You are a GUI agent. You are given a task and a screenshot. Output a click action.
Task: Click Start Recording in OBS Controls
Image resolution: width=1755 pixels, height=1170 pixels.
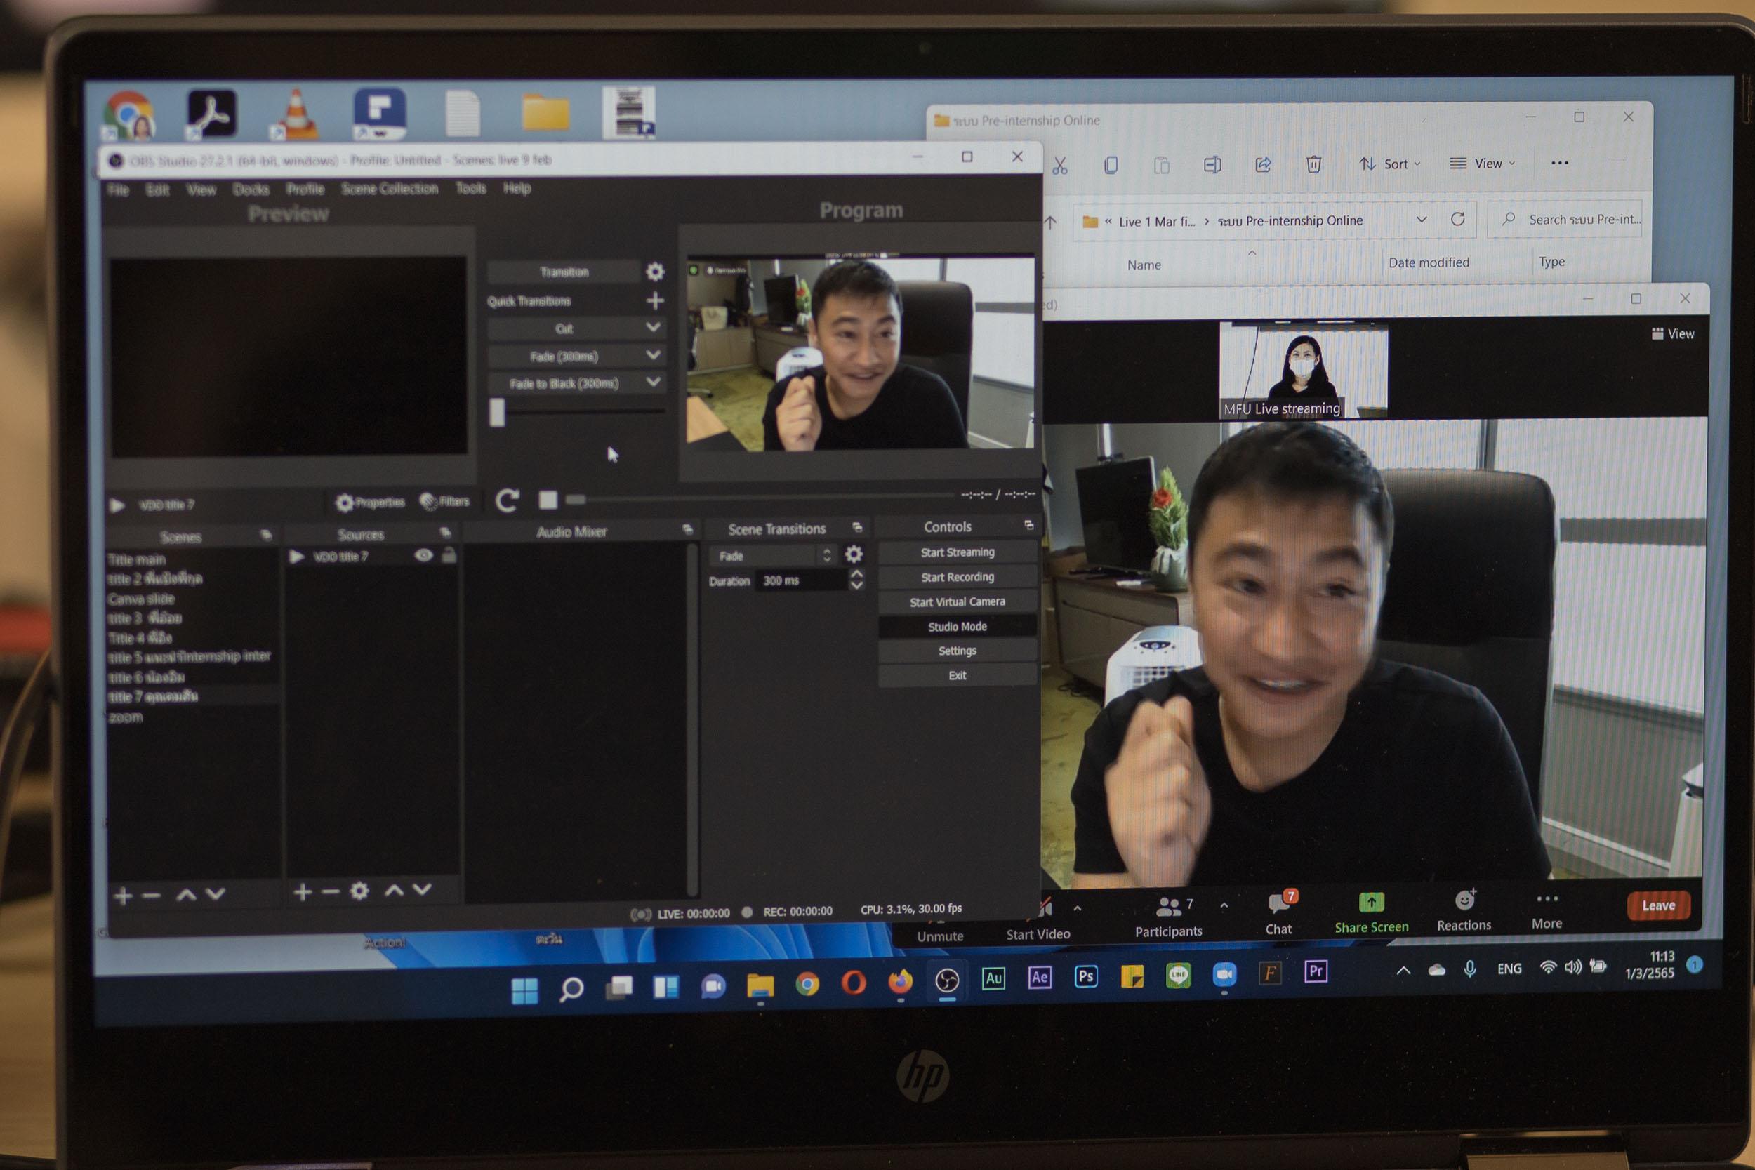click(958, 577)
